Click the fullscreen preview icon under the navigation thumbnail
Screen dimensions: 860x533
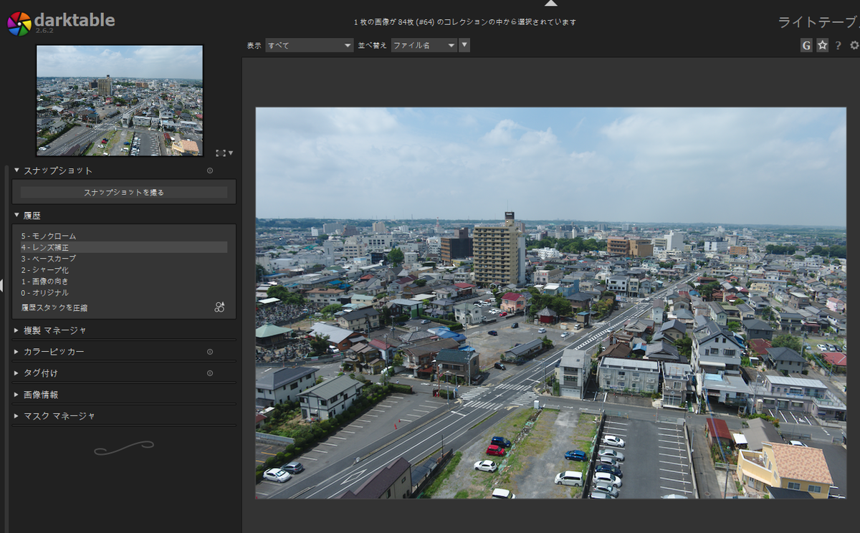click(x=220, y=153)
